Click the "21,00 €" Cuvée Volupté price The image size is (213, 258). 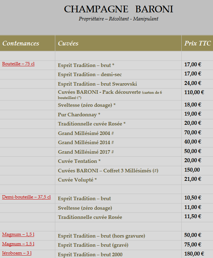click(193, 179)
